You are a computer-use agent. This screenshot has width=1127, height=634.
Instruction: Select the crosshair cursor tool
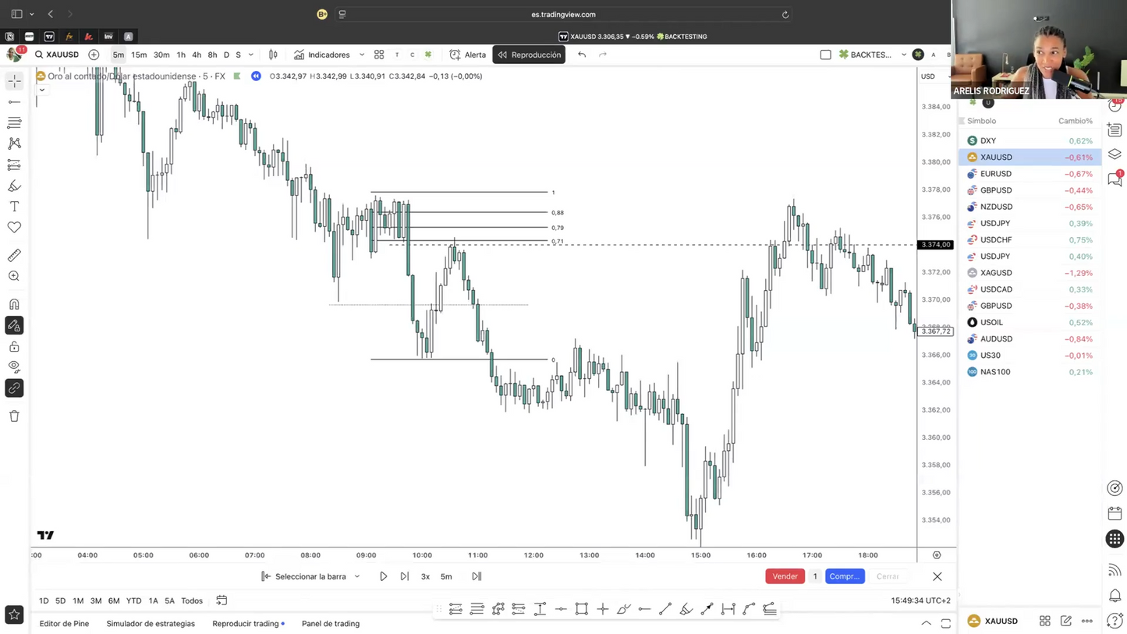pos(14,80)
